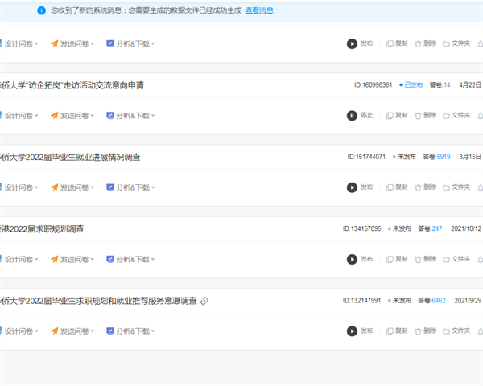Open answer count 247 for 香港2022届求职规划调查
This screenshot has width=483, height=386.
click(x=437, y=228)
